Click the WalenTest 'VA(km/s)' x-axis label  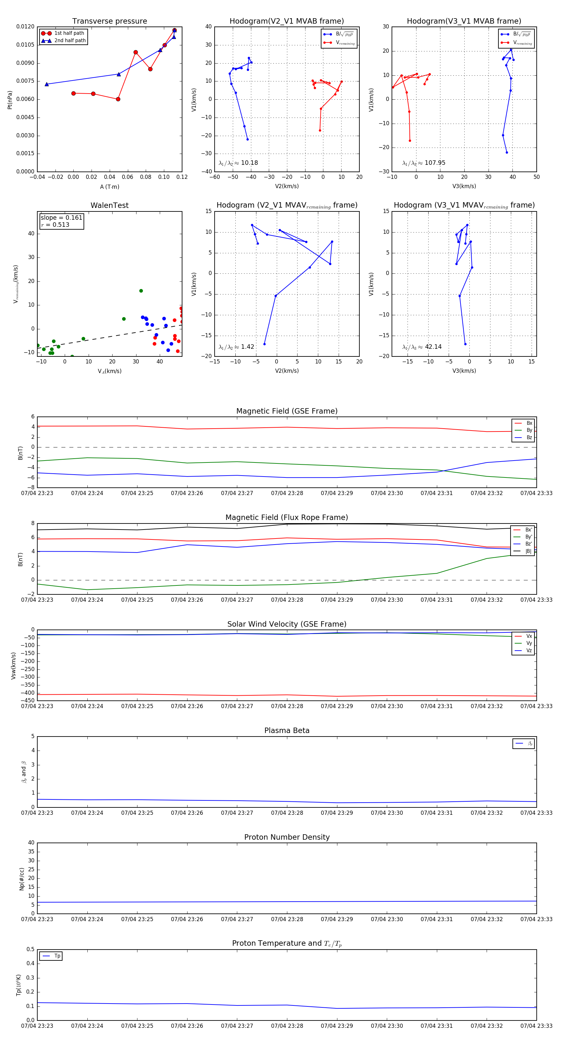(x=109, y=371)
